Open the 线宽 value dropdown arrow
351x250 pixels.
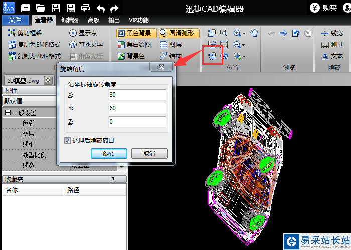pos(122,167)
